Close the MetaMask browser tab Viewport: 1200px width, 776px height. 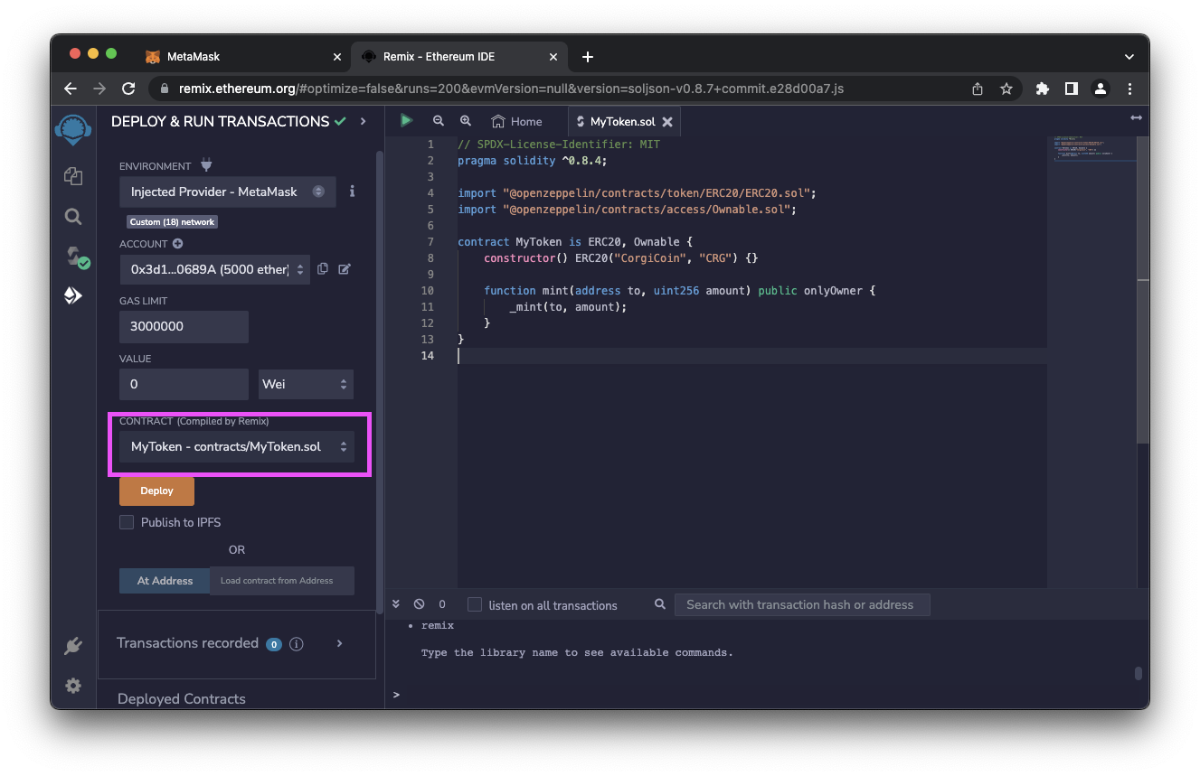click(x=337, y=56)
